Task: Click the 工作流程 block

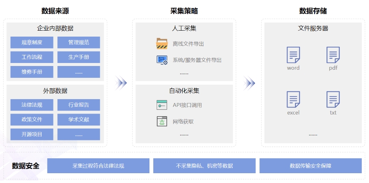Action: click(x=32, y=57)
